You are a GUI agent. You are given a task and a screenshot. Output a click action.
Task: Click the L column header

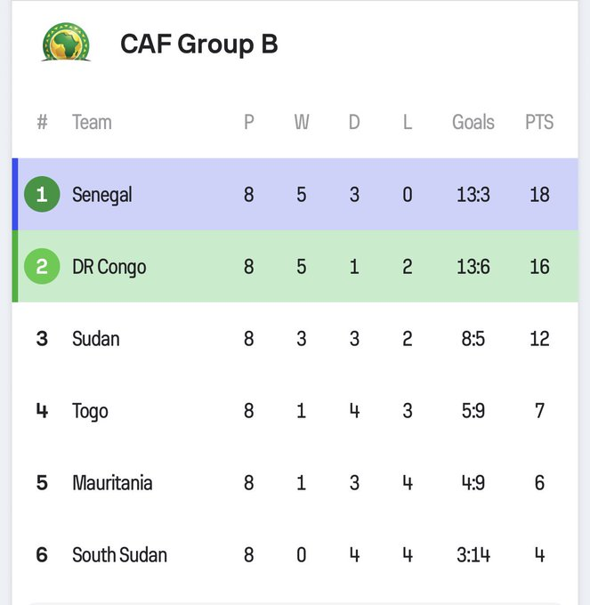[x=407, y=122]
